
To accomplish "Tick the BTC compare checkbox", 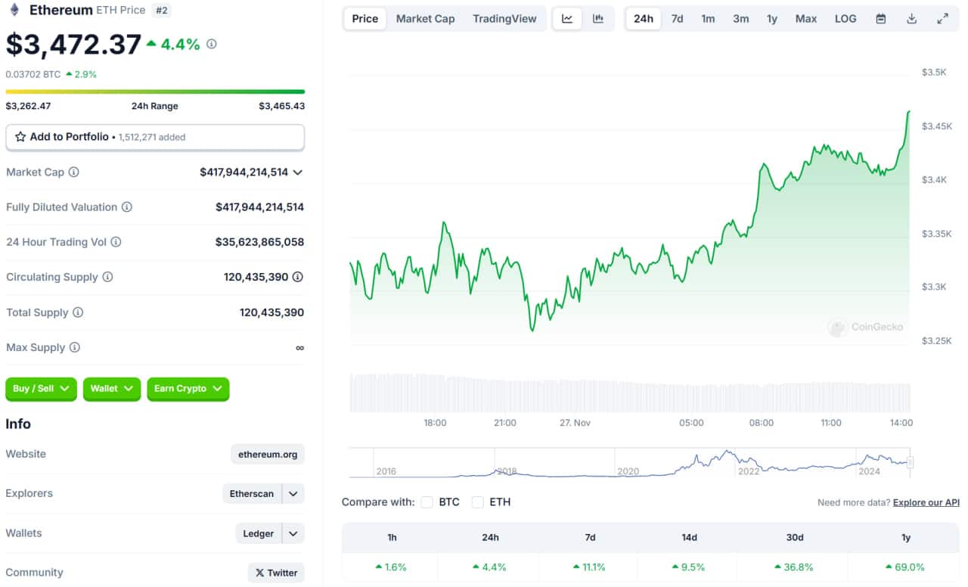I will 427,502.
